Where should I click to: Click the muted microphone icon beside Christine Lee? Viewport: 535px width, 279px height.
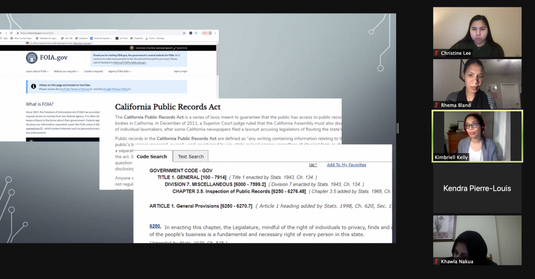point(436,53)
